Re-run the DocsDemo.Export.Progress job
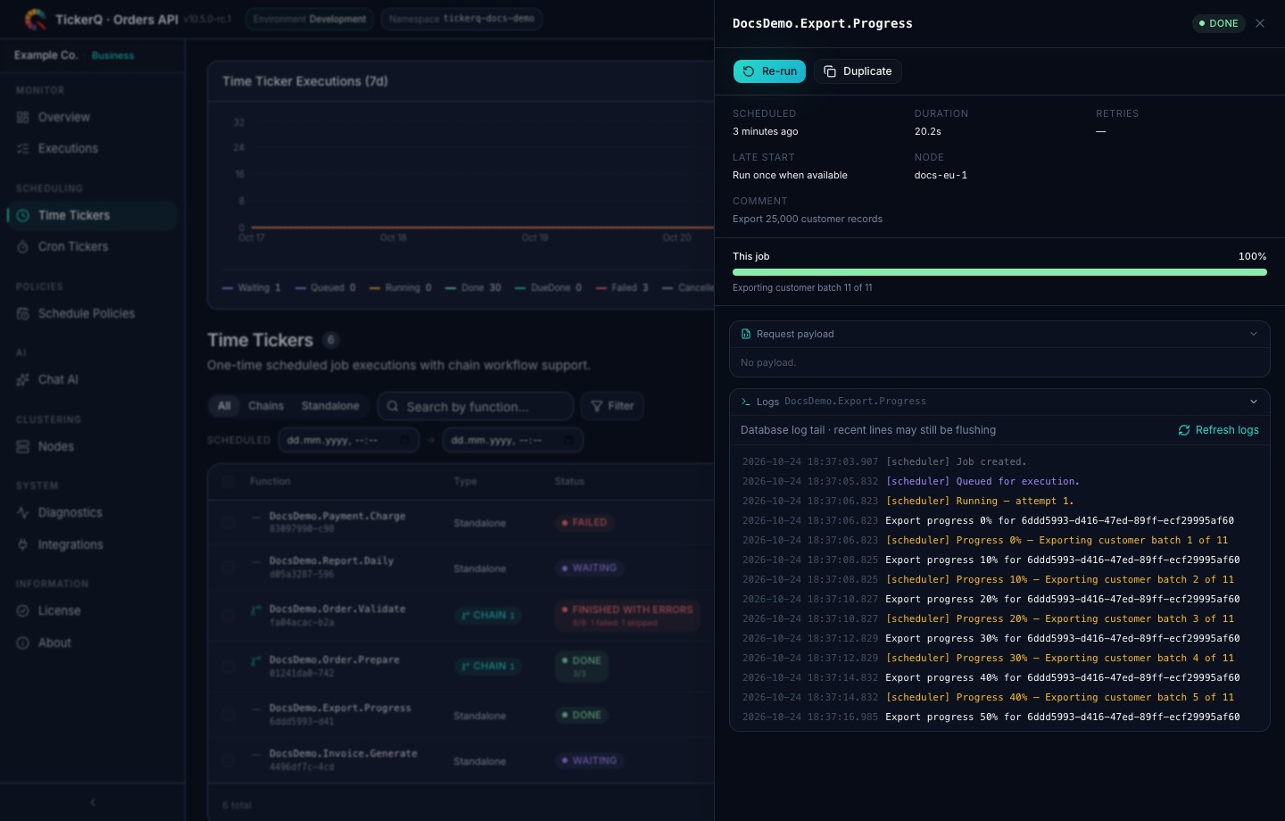1285x821 pixels. 769,71
